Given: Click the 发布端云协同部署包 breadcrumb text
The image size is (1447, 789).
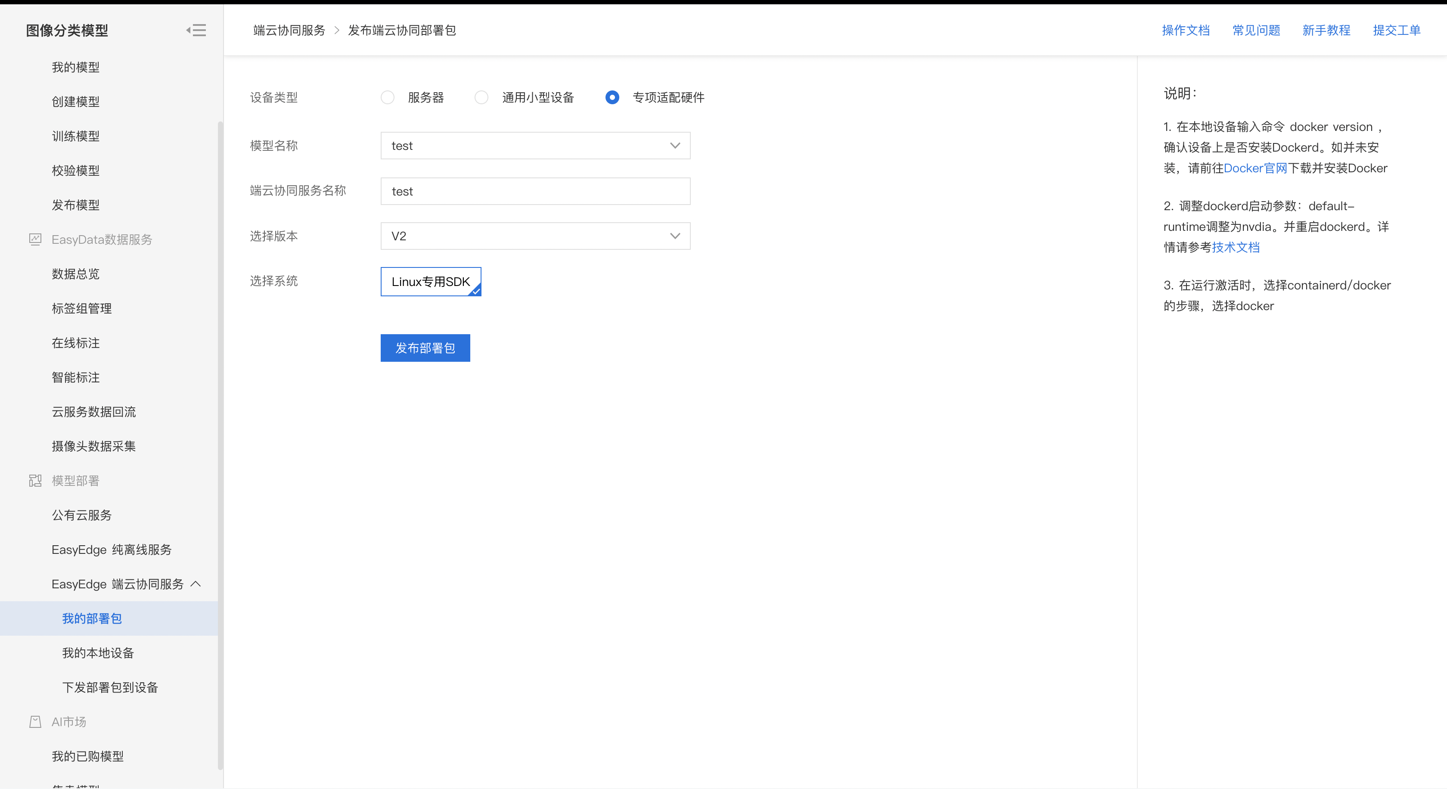Looking at the screenshot, I should click(x=402, y=30).
